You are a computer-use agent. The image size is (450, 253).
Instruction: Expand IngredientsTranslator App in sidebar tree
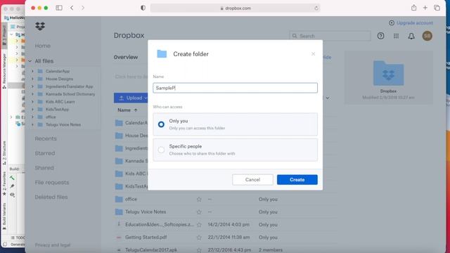click(x=32, y=86)
